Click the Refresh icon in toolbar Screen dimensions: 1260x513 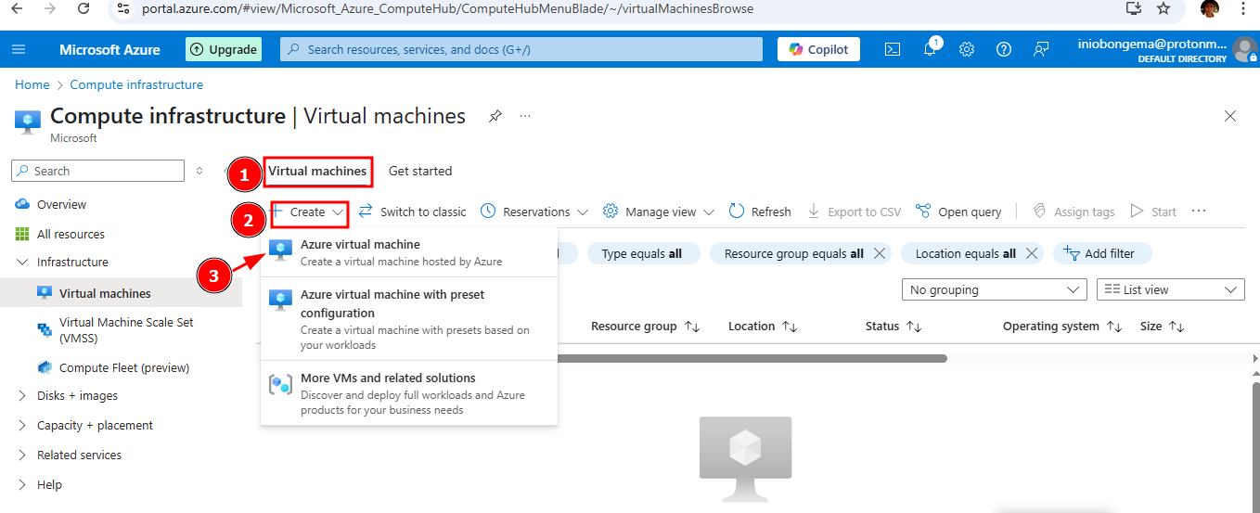pos(737,212)
